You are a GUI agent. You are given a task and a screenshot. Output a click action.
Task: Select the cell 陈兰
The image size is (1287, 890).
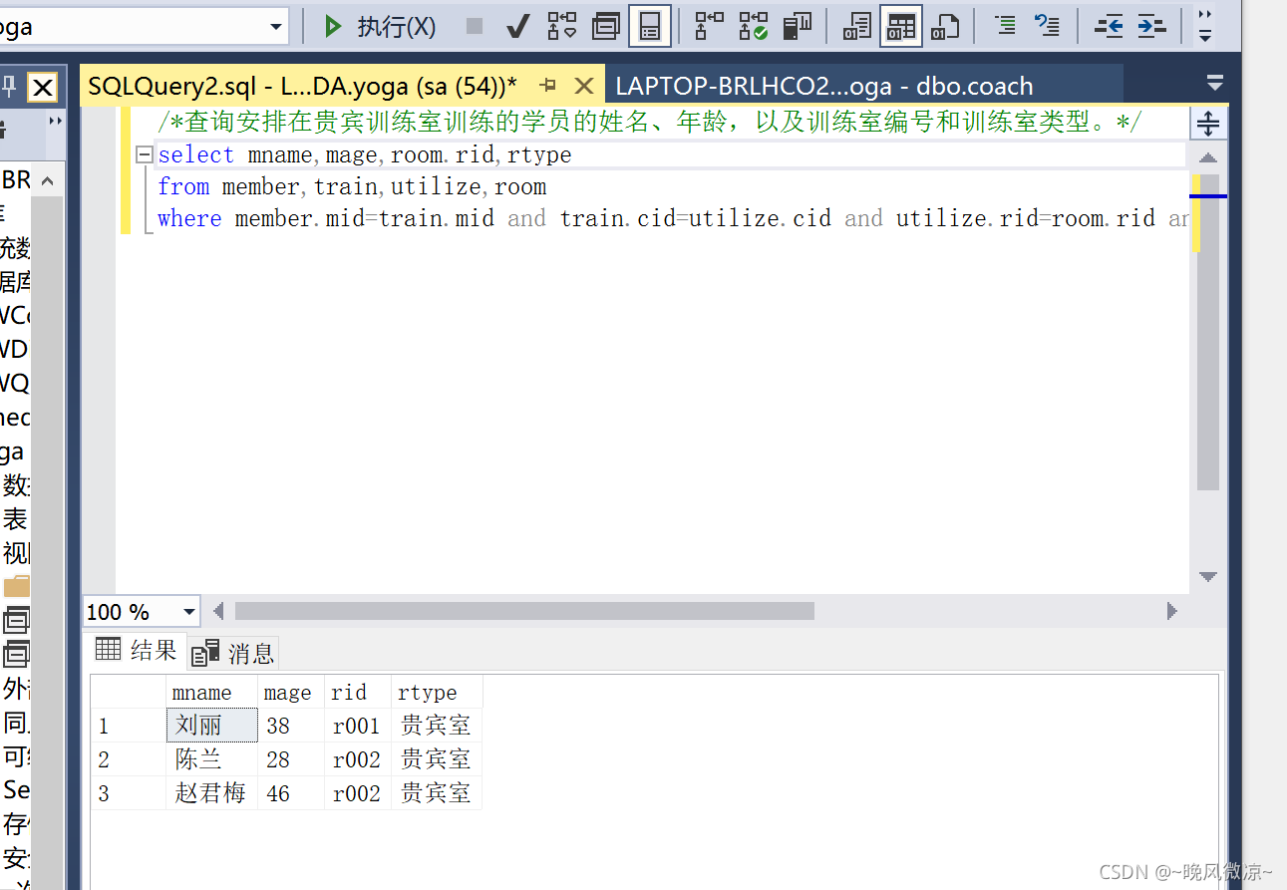click(212, 759)
